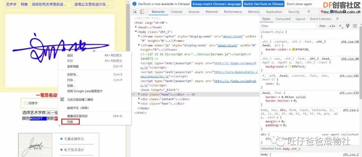Open the Event Listeners tab

(321, 19)
